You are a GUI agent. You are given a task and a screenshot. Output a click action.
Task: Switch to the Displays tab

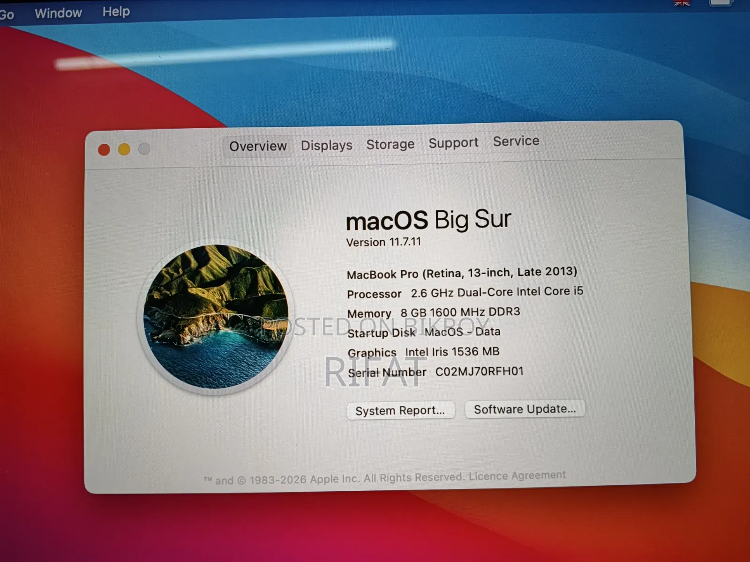326,145
